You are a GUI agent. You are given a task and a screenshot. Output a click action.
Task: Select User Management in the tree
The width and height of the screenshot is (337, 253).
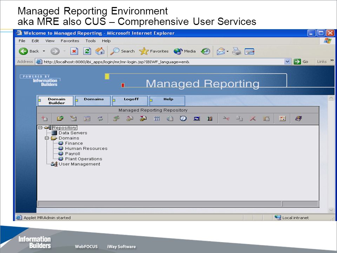tap(79, 164)
